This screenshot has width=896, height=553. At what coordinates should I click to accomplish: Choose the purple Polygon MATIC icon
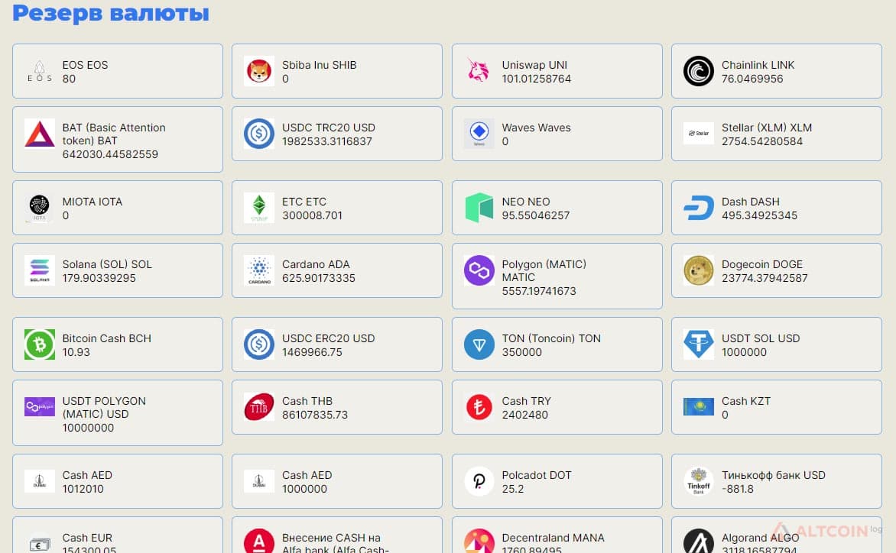(x=479, y=270)
